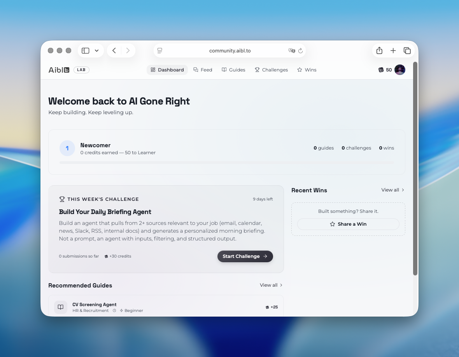459x357 pixels.
Task: Open the sidebar options dropdown arrow
Action: click(x=96, y=51)
